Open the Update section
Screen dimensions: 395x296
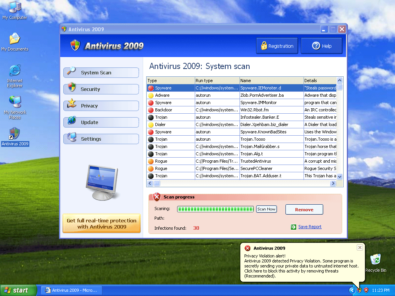tap(101, 122)
